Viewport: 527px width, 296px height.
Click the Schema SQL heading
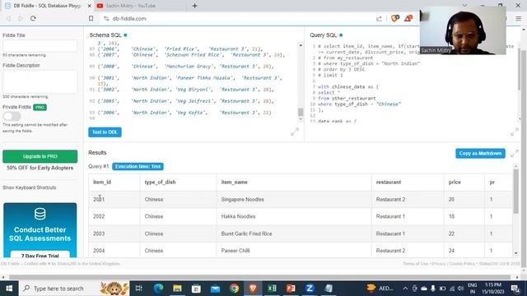point(105,35)
